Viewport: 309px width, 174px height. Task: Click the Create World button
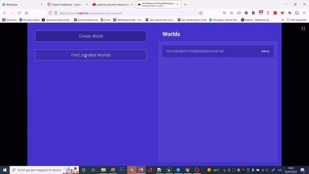tap(91, 36)
